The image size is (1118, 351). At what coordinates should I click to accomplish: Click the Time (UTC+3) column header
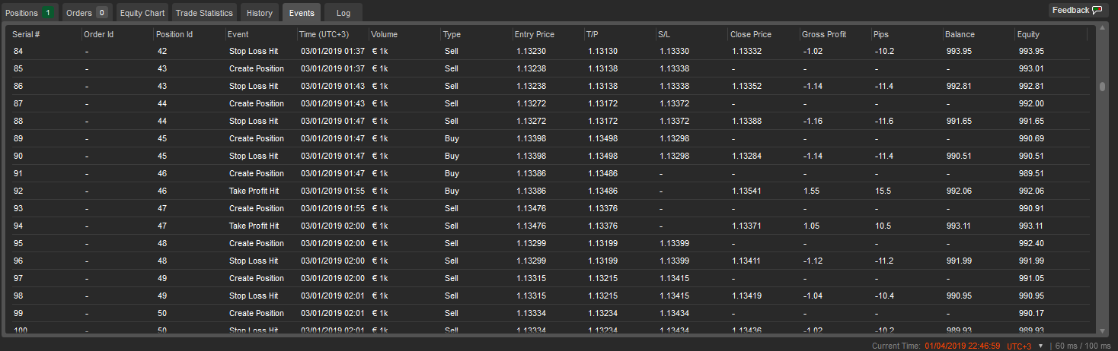pos(324,34)
